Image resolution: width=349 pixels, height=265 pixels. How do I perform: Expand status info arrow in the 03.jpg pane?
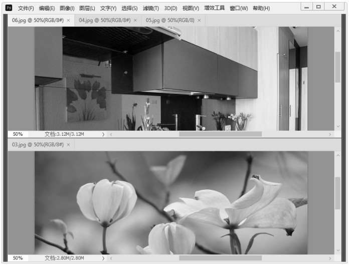[x=103, y=258]
